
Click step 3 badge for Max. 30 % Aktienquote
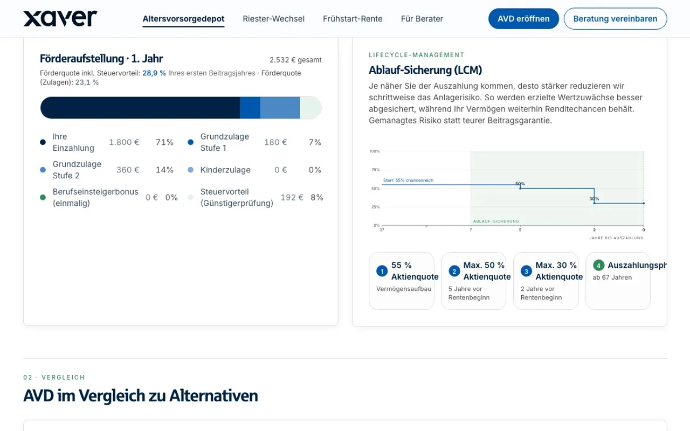(x=526, y=271)
